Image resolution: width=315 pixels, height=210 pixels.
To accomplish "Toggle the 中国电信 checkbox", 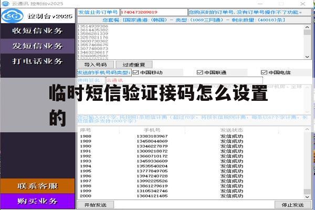I will [264, 72].
